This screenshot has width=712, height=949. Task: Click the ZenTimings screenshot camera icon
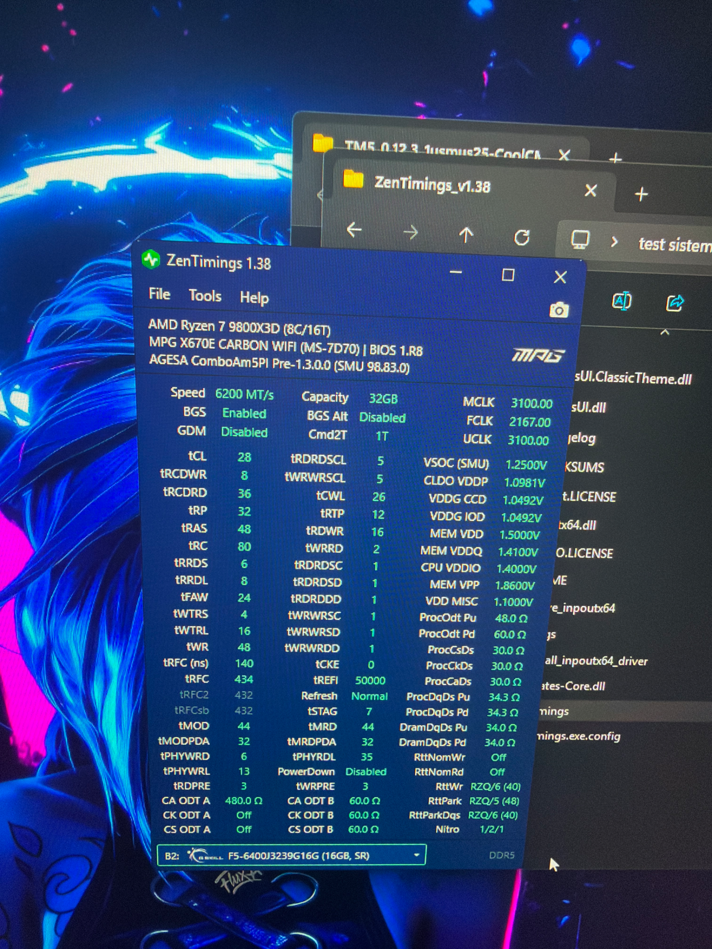559,310
